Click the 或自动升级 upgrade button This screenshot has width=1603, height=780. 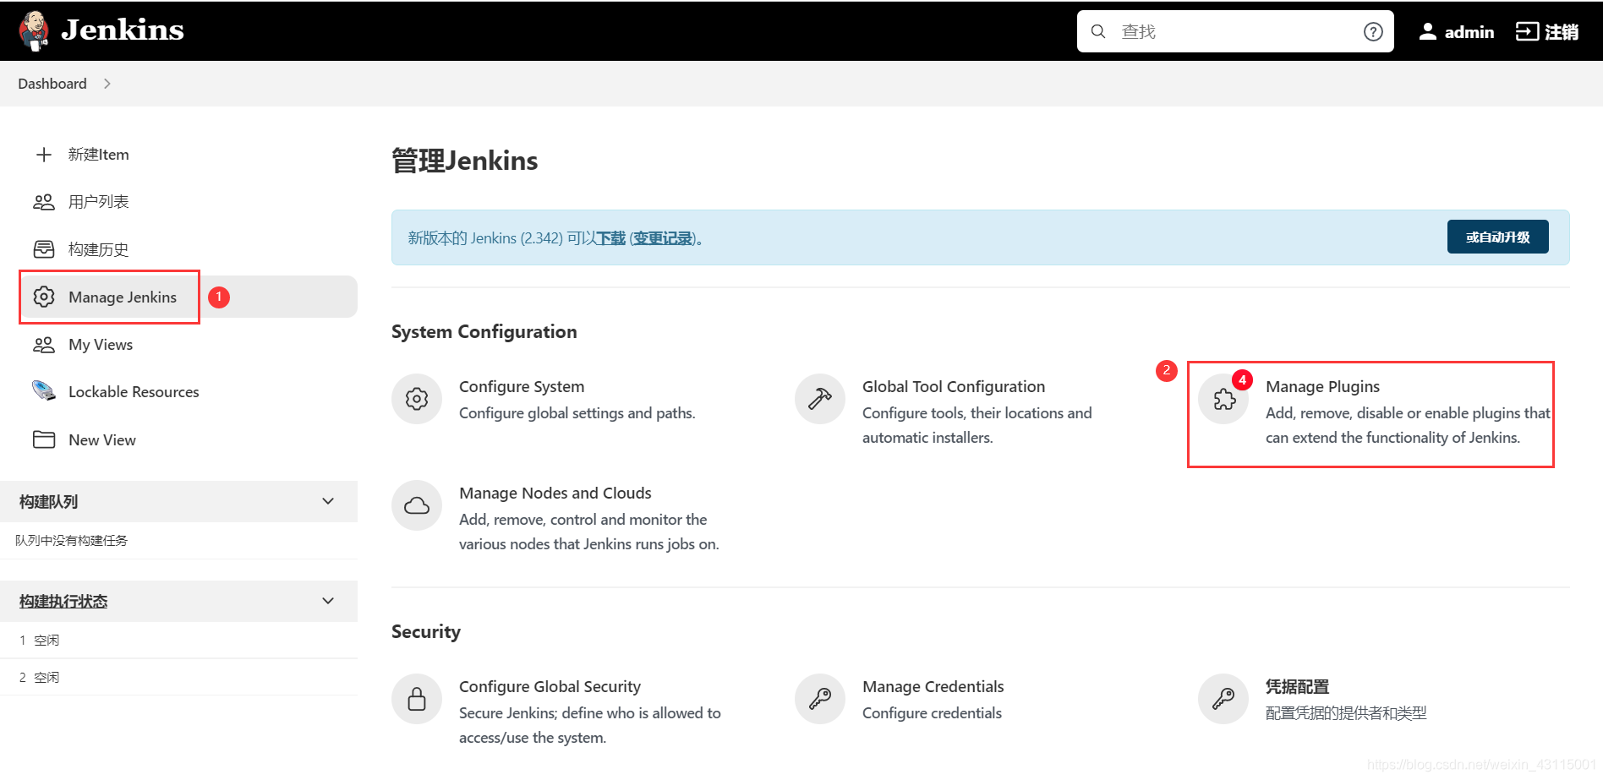pos(1497,237)
